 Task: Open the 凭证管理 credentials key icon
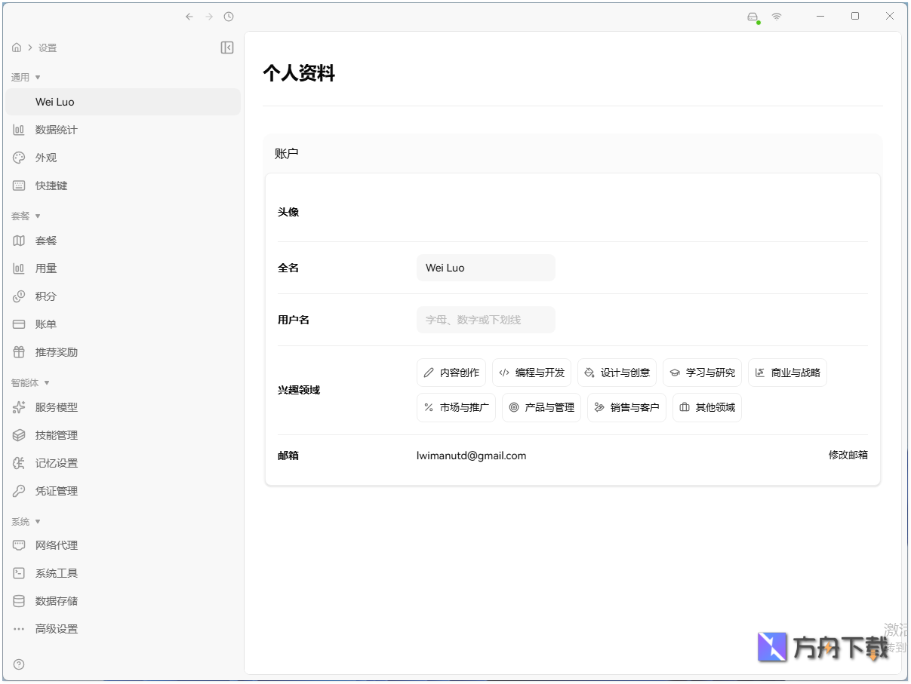click(x=17, y=491)
